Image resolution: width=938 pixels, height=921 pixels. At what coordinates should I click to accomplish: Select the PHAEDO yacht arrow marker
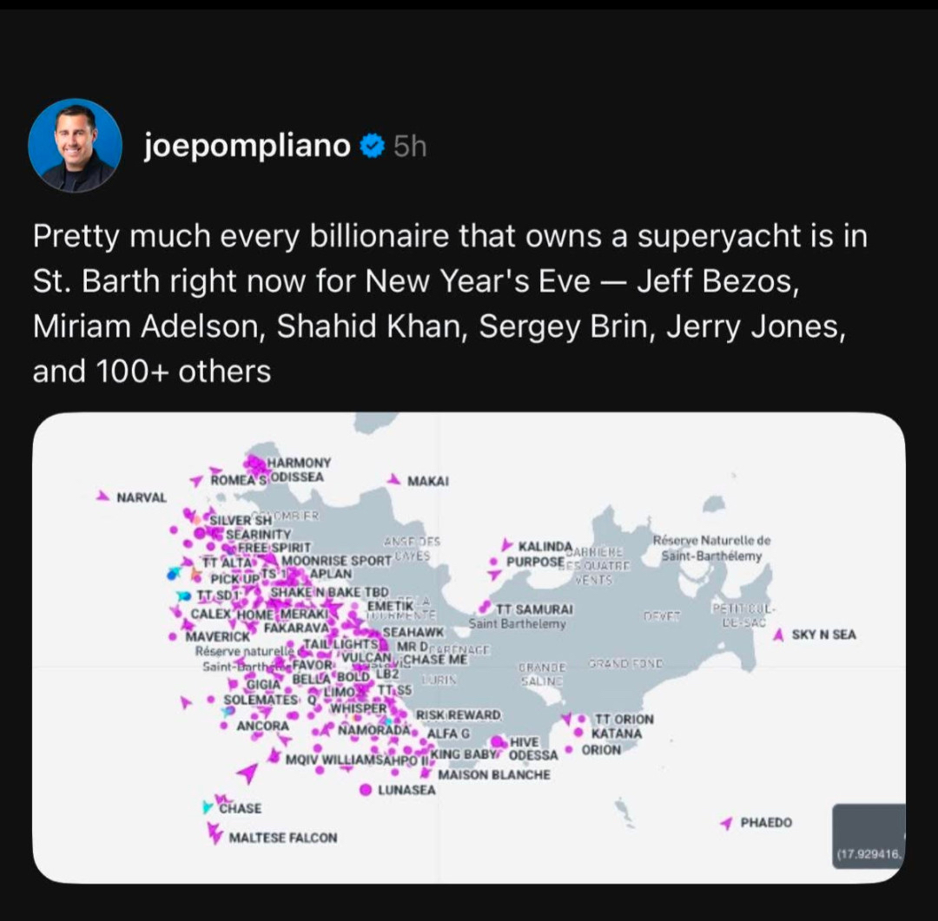tap(726, 823)
